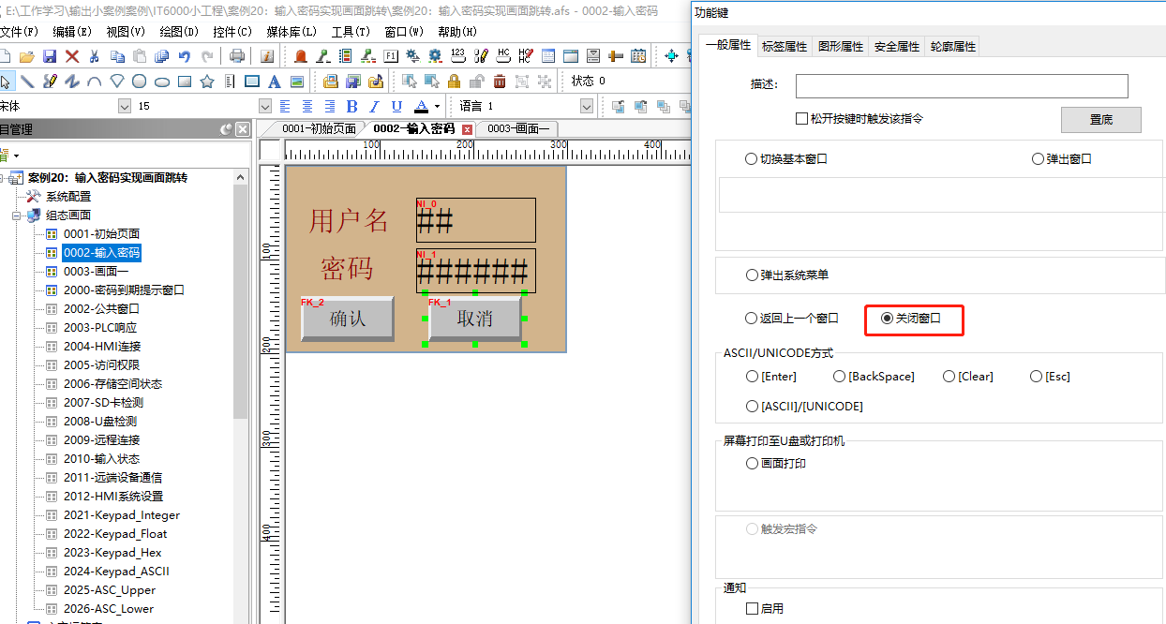Click the red X delete icon
The image size is (1166, 624).
72,56
